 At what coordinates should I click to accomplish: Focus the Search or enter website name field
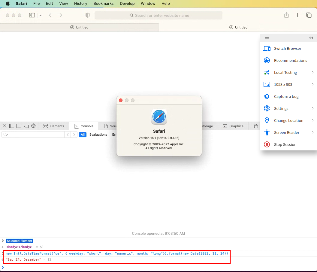coord(158,15)
